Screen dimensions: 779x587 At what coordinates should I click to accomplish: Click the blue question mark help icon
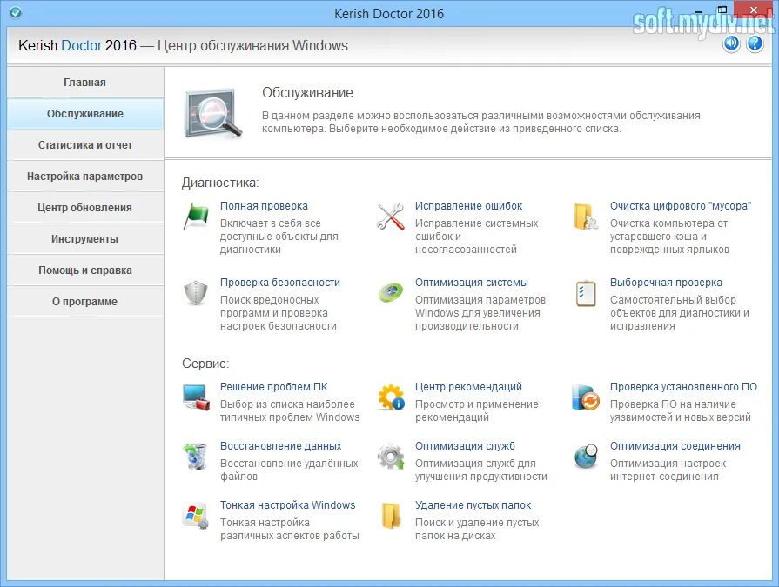pyautogui.click(x=755, y=44)
